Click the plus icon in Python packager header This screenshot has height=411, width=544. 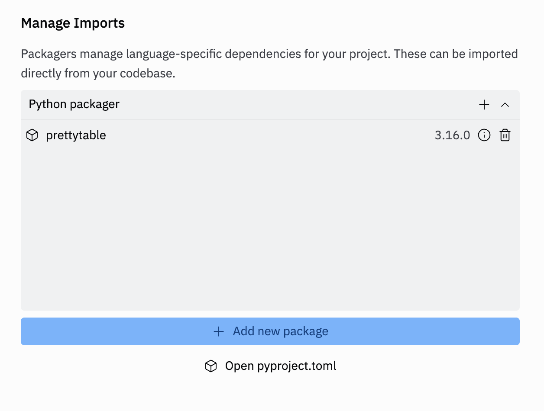pyautogui.click(x=484, y=105)
